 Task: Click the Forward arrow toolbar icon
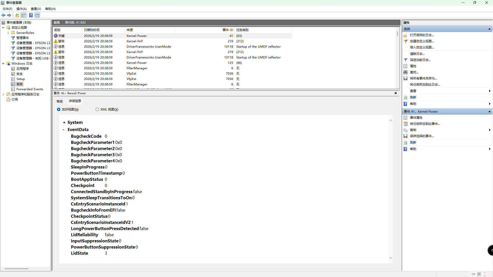9,15
